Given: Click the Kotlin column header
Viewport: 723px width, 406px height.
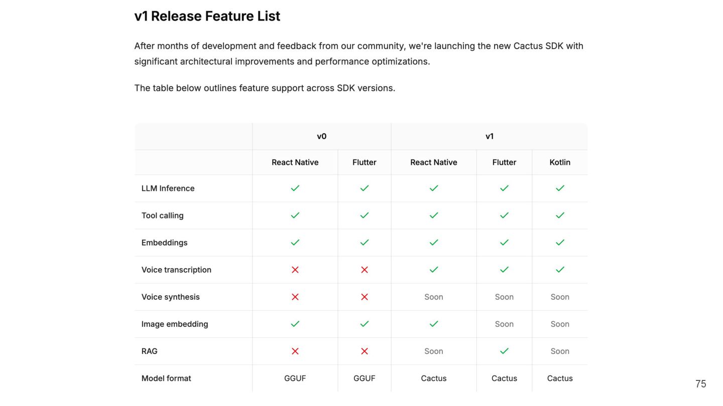Looking at the screenshot, I should coord(560,162).
